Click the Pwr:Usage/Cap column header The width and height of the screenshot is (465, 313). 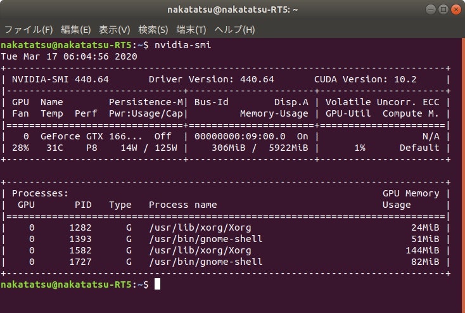[146, 113]
